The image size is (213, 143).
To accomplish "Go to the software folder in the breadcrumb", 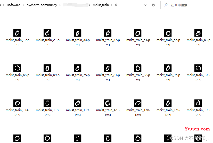I will (x=14, y=5).
